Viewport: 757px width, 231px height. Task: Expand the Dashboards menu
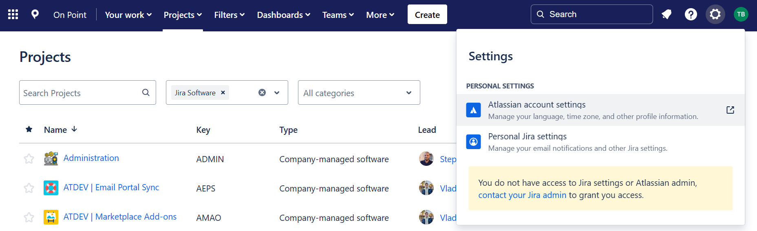tap(283, 15)
